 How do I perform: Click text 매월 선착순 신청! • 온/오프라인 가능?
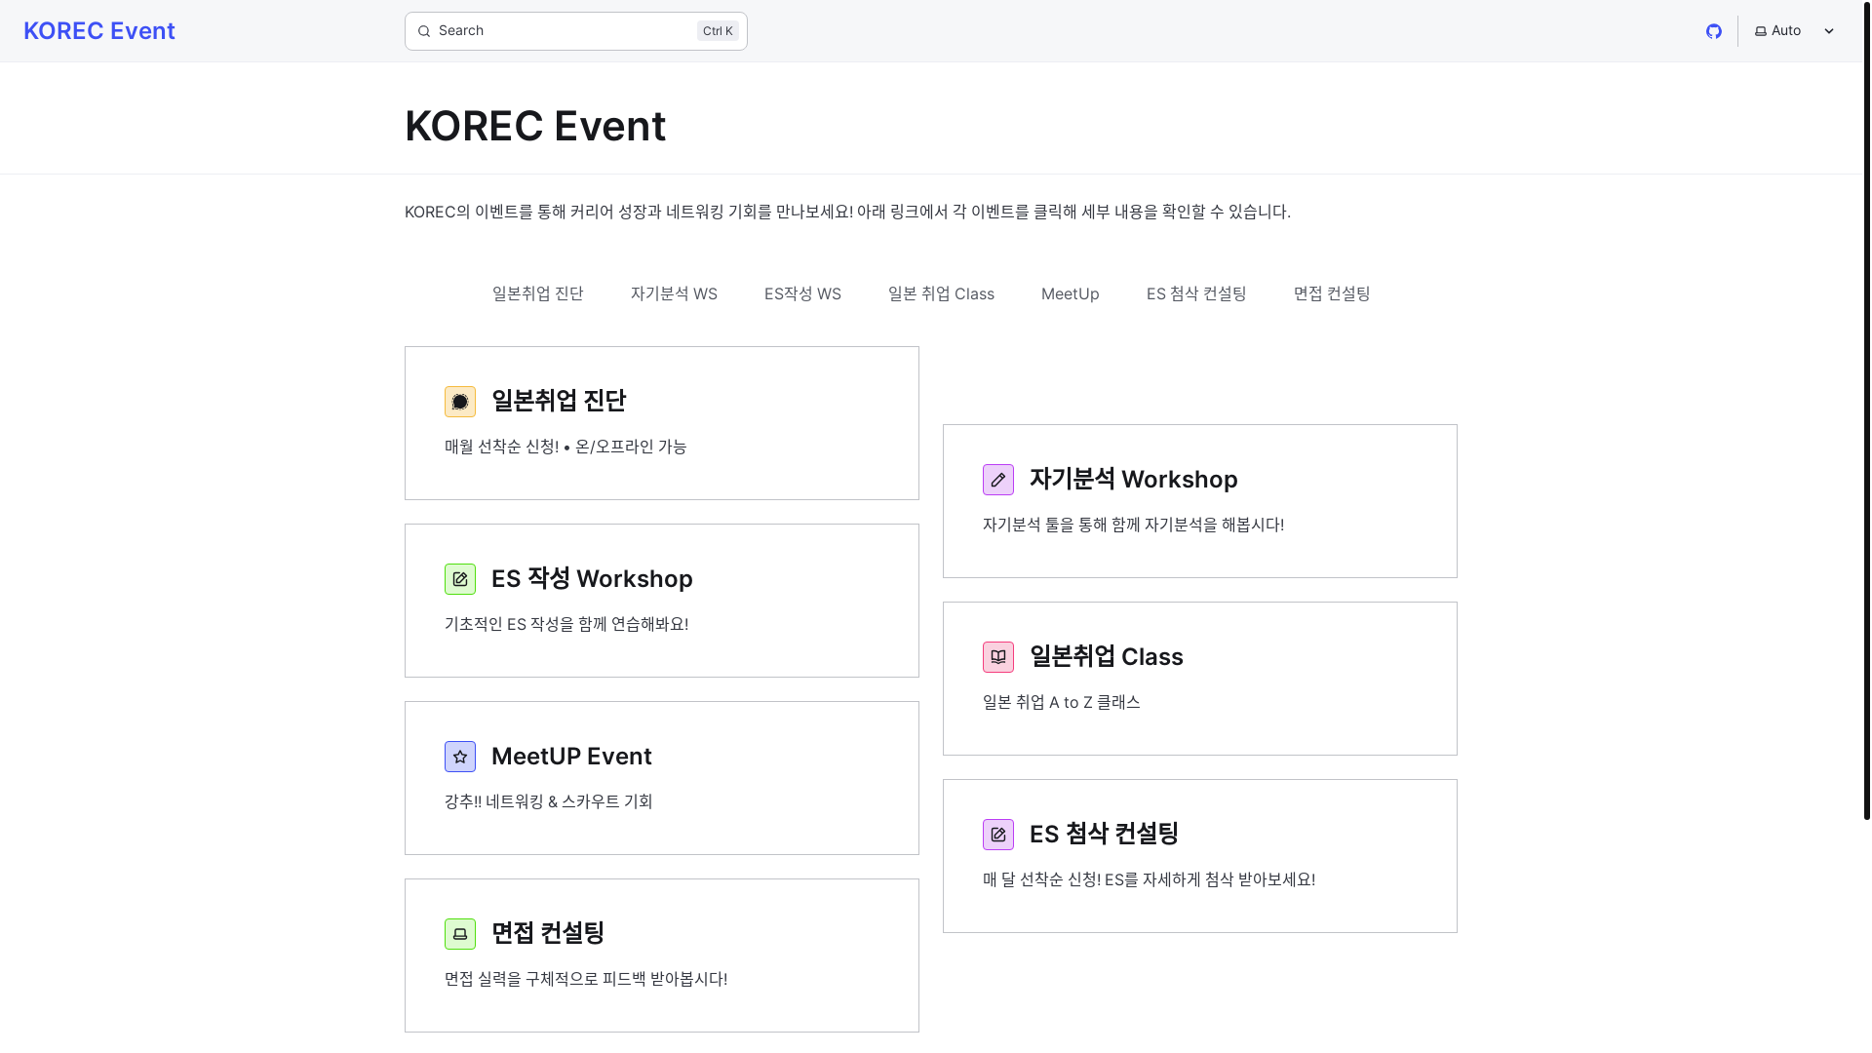pos(565,447)
